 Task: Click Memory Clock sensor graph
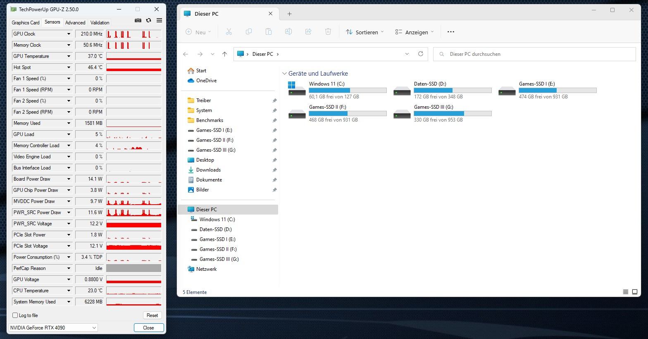[x=133, y=45]
